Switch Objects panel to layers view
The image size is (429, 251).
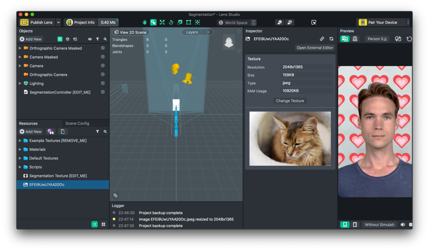click(x=68, y=39)
